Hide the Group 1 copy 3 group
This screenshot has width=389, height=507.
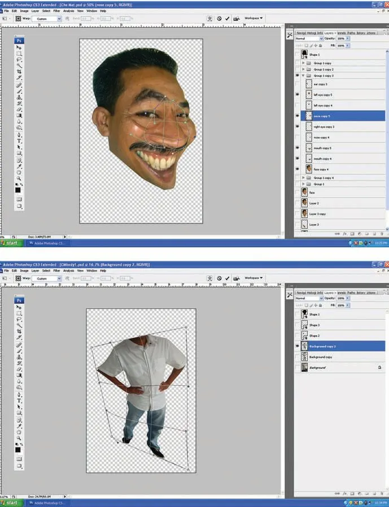click(298, 76)
